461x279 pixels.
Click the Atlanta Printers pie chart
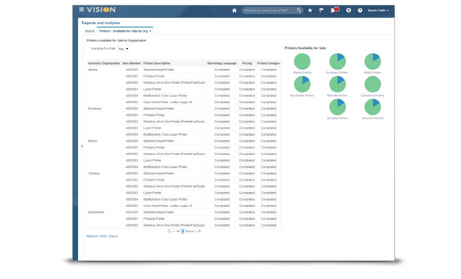[302, 61]
